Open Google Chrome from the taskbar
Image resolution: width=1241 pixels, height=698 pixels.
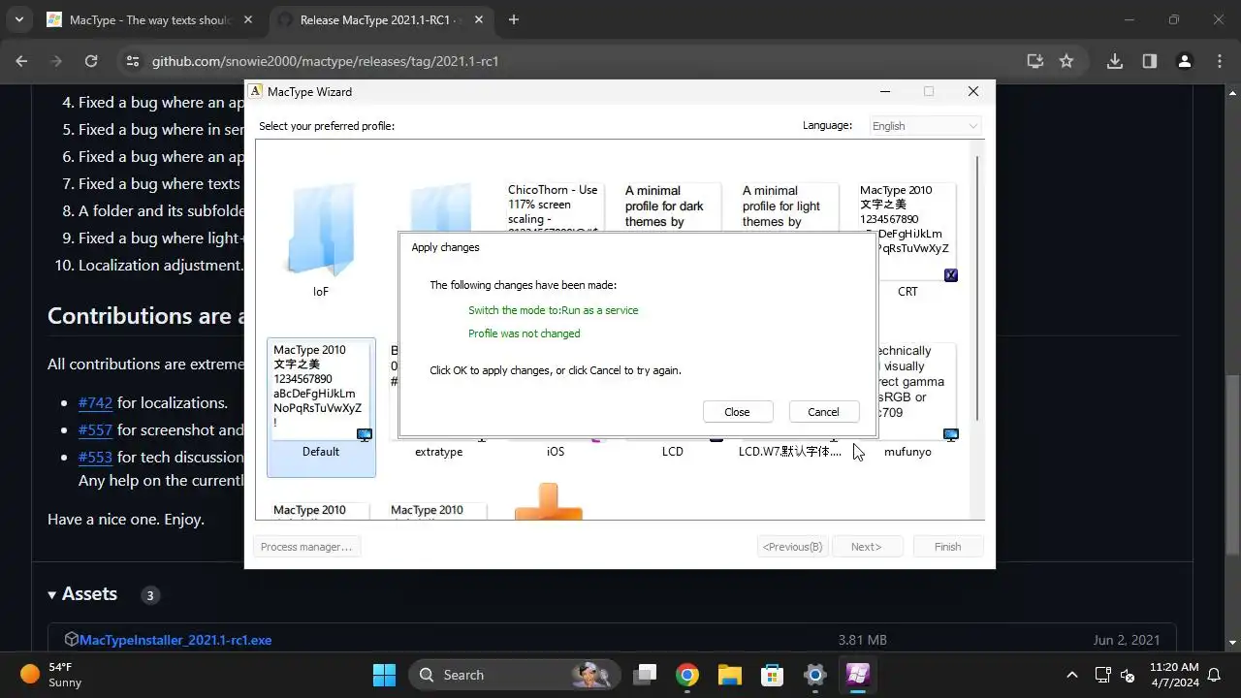point(687,675)
